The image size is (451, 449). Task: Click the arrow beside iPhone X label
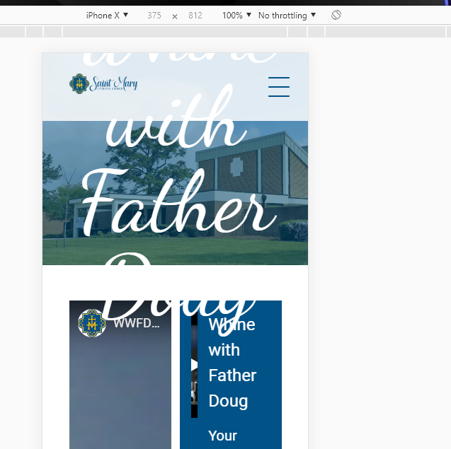point(126,15)
